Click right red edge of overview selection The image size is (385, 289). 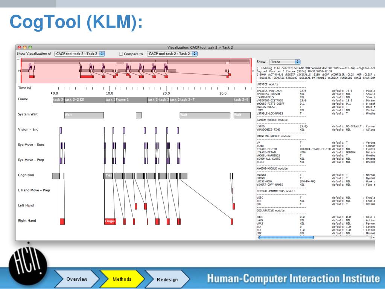[251, 71]
